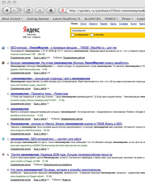The width and height of the screenshot is (145, 183).
Task: Expand the Photo bookmarks folder
Action: point(127,19)
